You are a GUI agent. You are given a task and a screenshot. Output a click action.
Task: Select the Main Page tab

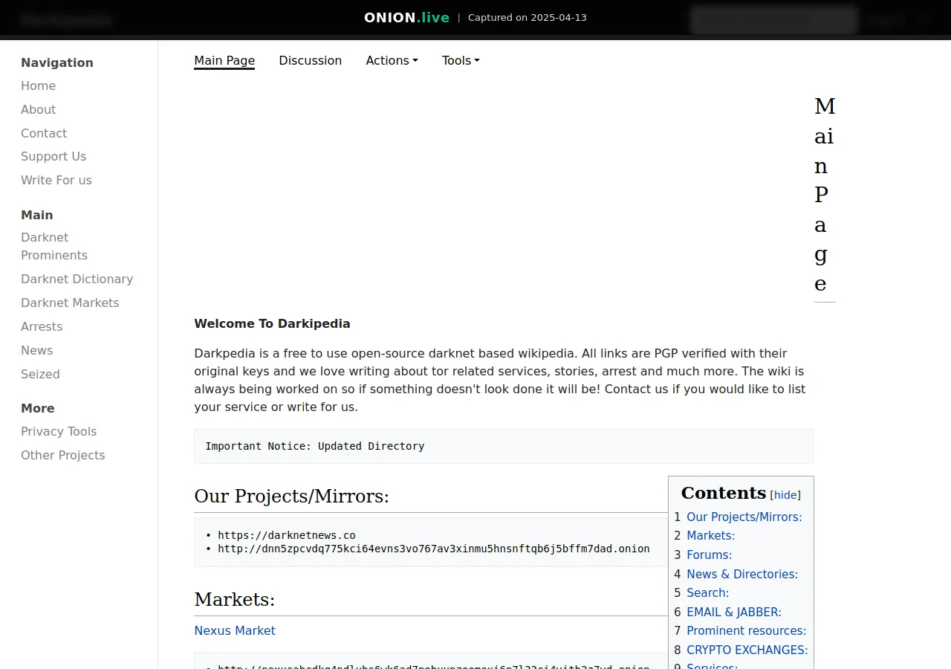click(224, 60)
